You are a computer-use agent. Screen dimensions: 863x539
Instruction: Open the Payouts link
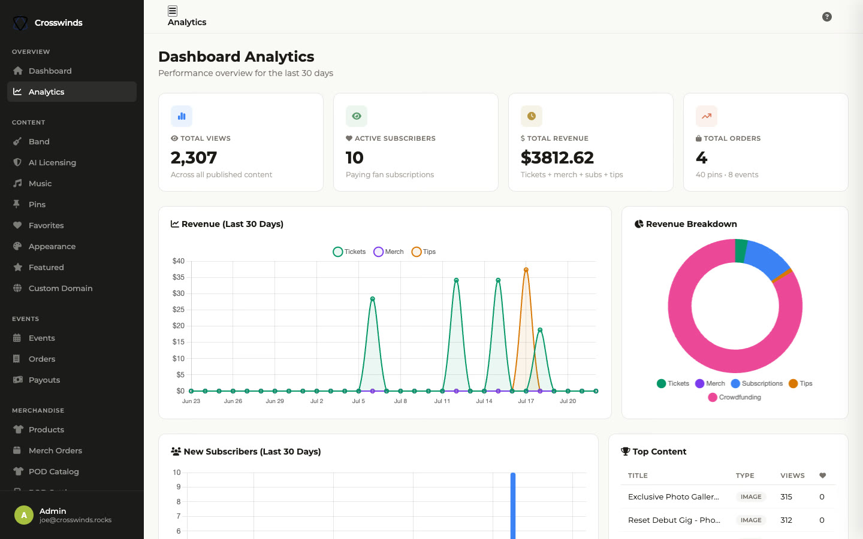[x=72, y=380]
